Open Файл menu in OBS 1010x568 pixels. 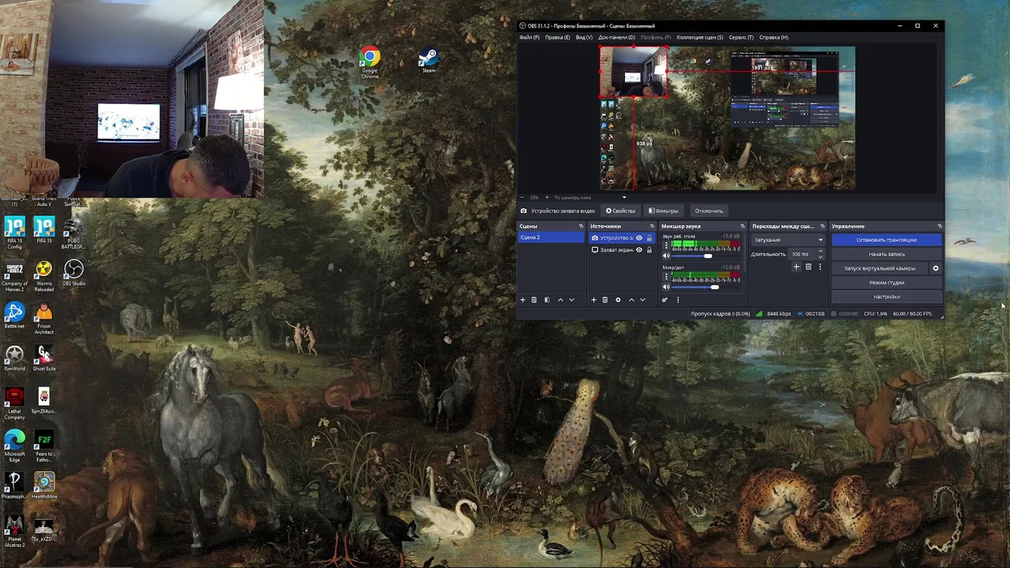tap(529, 37)
